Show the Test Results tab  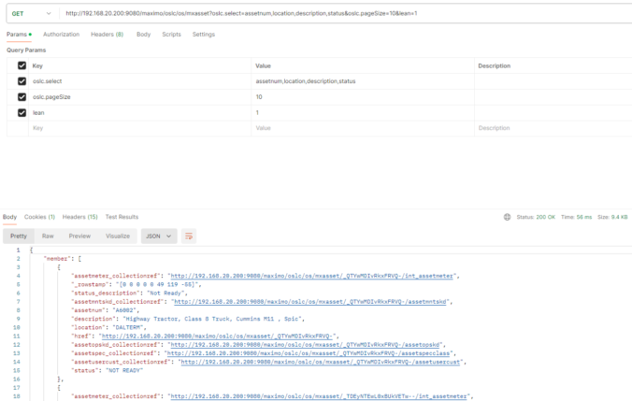coord(122,217)
